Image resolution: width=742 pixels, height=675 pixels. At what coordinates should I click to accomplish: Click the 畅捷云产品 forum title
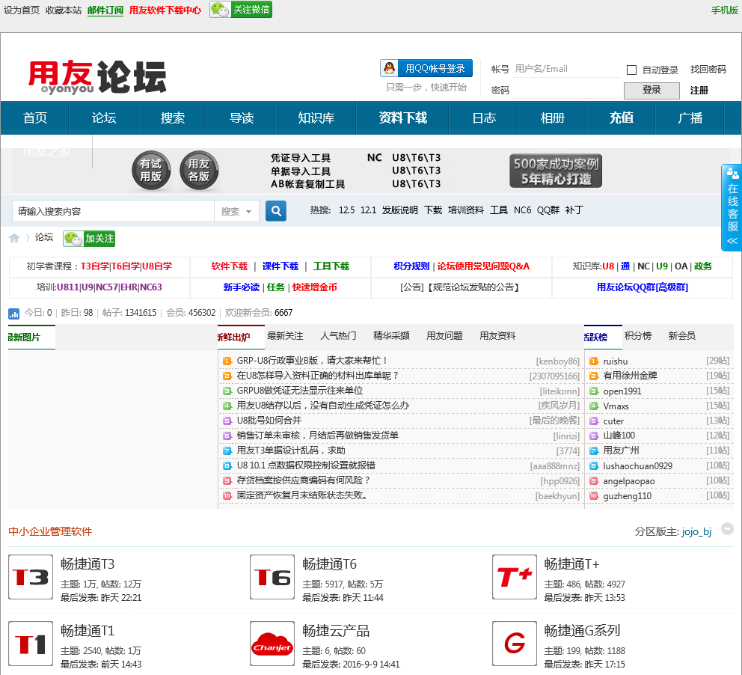point(336,631)
